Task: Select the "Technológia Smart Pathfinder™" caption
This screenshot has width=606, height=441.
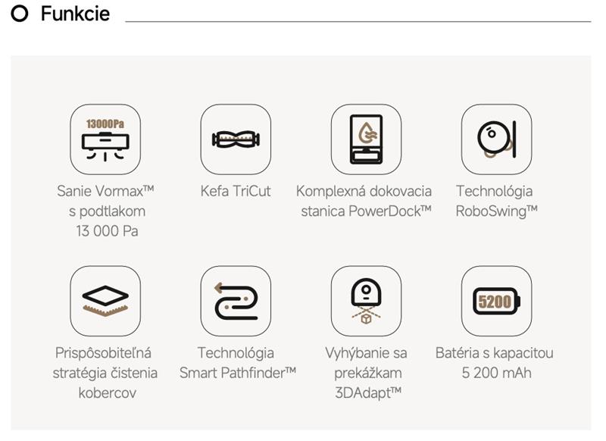Action: tap(237, 362)
